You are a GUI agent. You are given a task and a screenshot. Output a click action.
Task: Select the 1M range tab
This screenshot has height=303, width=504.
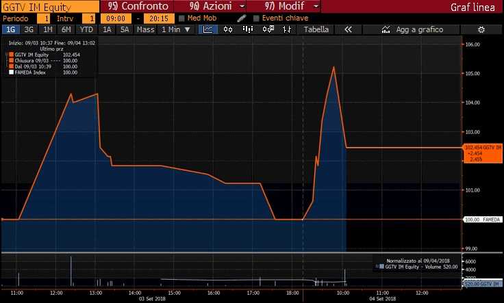(x=47, y=29)
